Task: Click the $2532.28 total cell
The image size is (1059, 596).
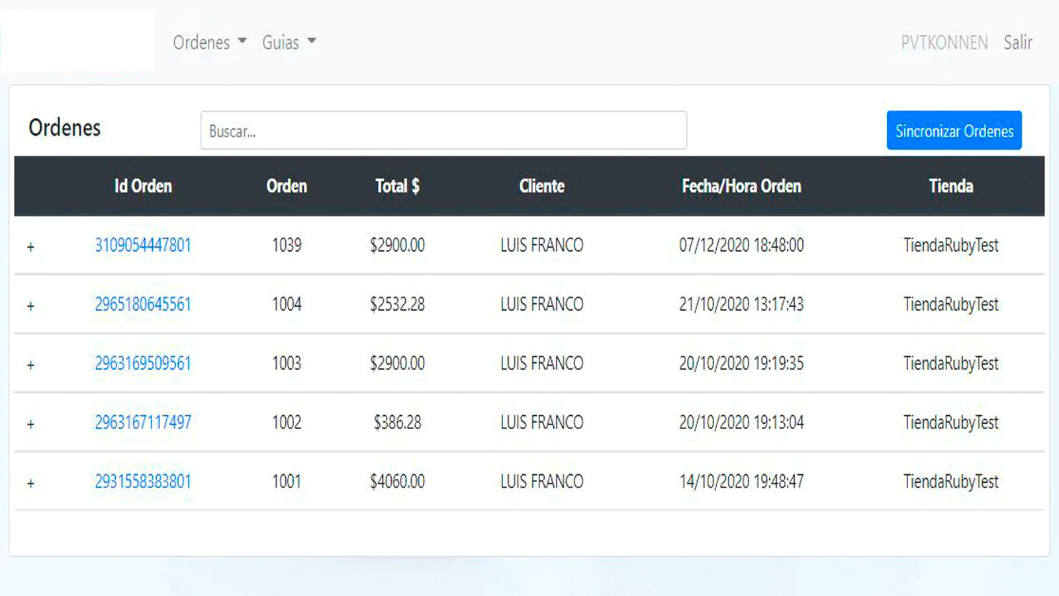Action: tap(397, 305)
